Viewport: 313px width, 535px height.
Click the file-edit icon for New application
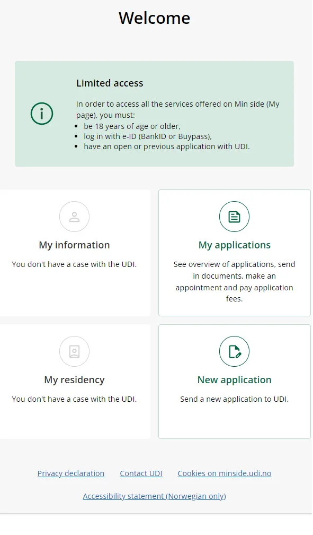click(234, 351)
